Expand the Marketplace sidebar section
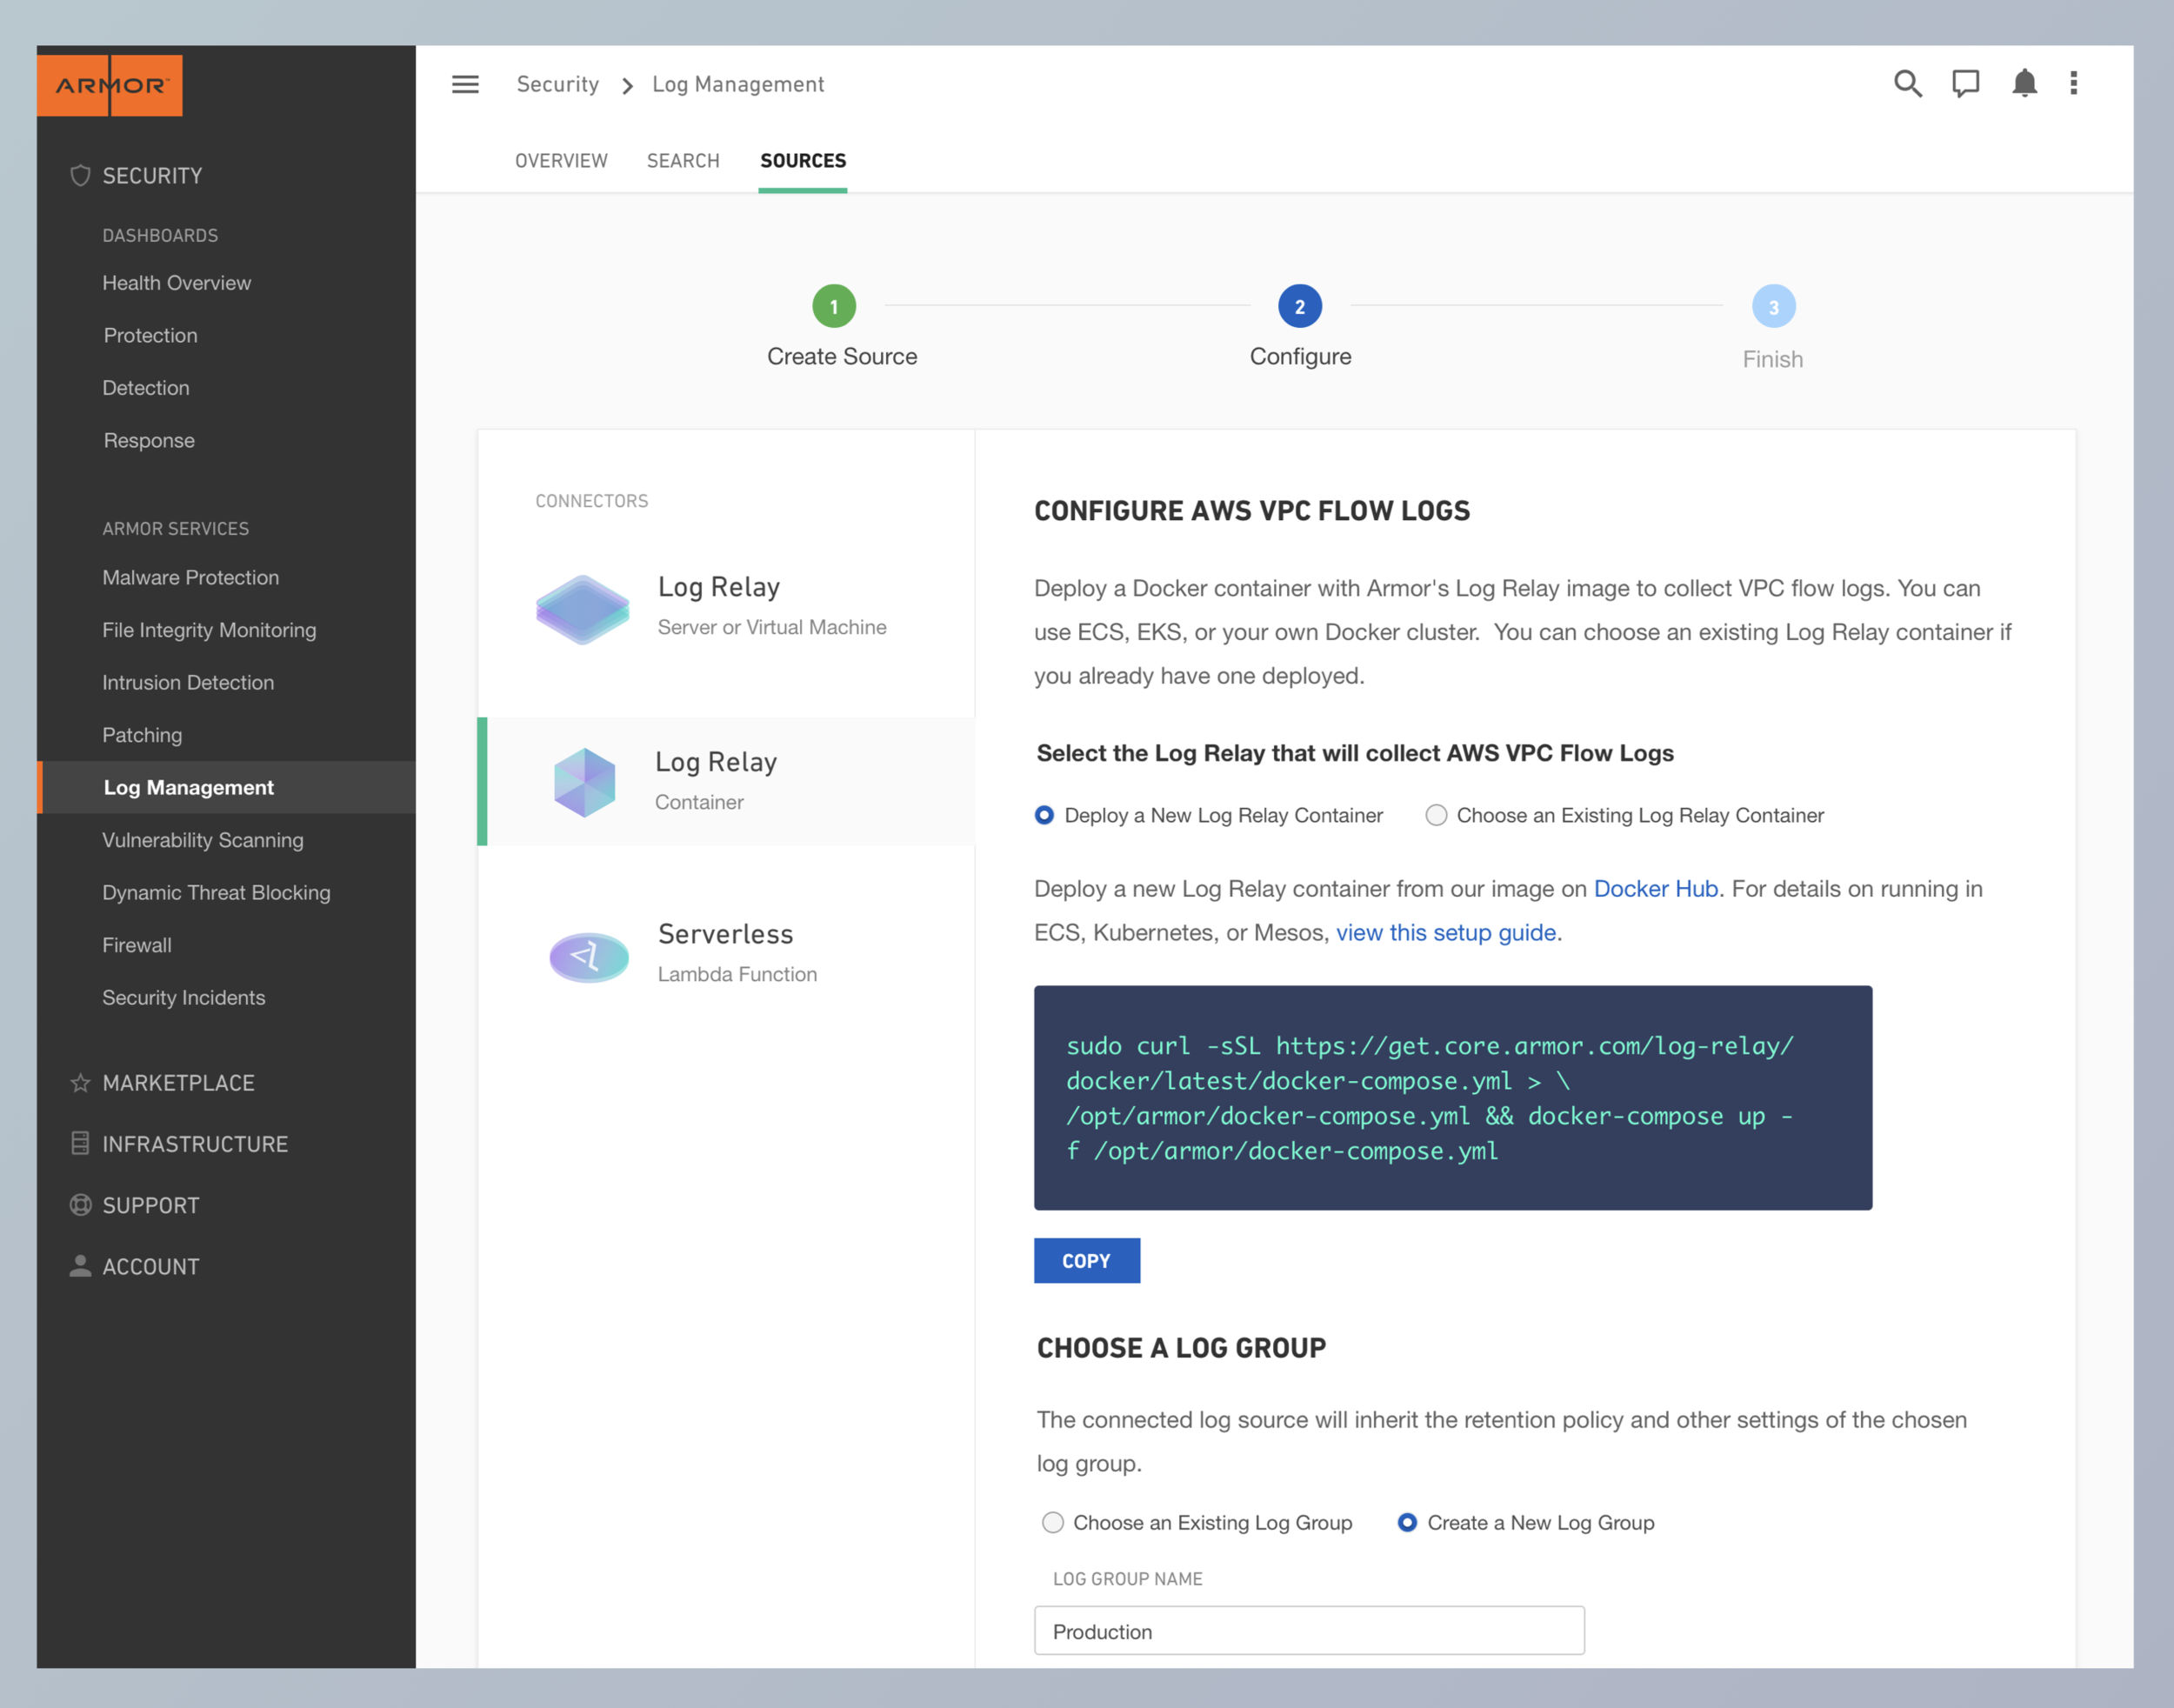This screenshot has width=2174, height=1708. tap(178, 1083)
